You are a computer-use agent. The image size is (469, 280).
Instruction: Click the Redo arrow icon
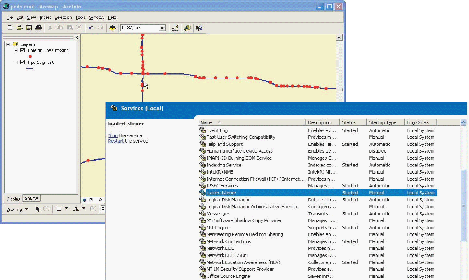[101, 28]
